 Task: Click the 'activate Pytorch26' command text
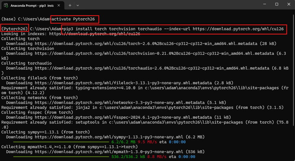73,19
